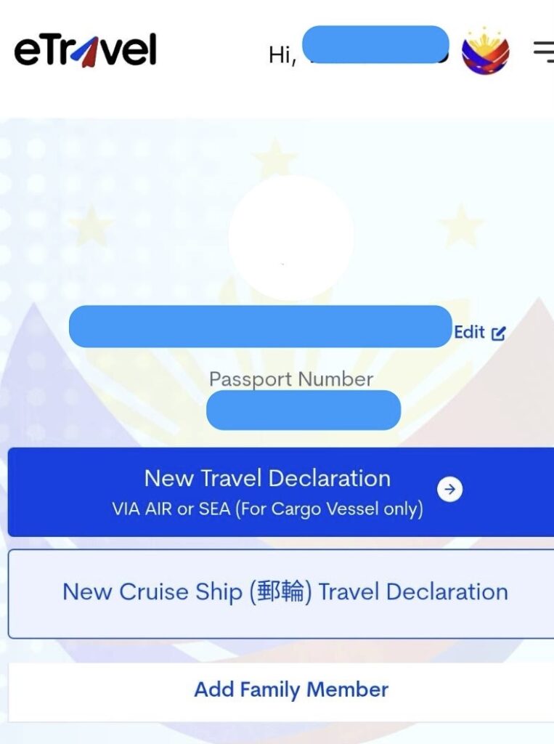Click the pencil icon beside Edit
This screenshot has height=744, width=554.
[499, 333]
